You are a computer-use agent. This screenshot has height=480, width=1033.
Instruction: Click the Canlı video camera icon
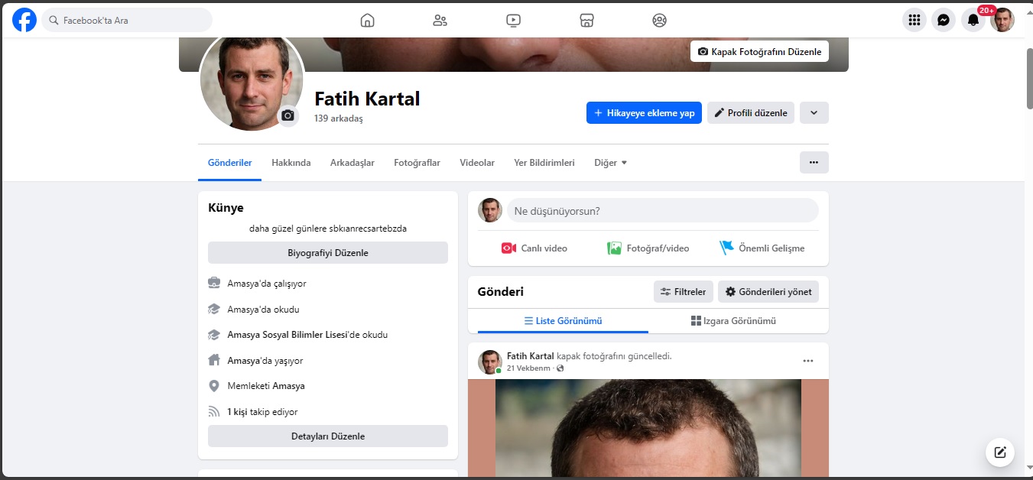tap(508, 248)
